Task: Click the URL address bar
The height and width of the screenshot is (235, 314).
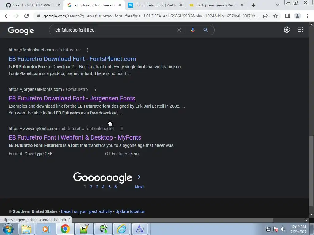Action: coord(151,16)
